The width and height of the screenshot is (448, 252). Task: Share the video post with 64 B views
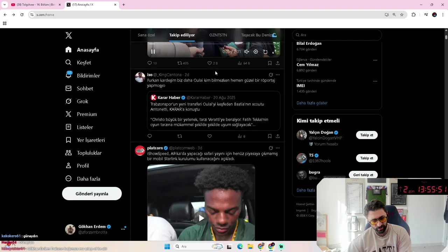click(x=278, y=63)
